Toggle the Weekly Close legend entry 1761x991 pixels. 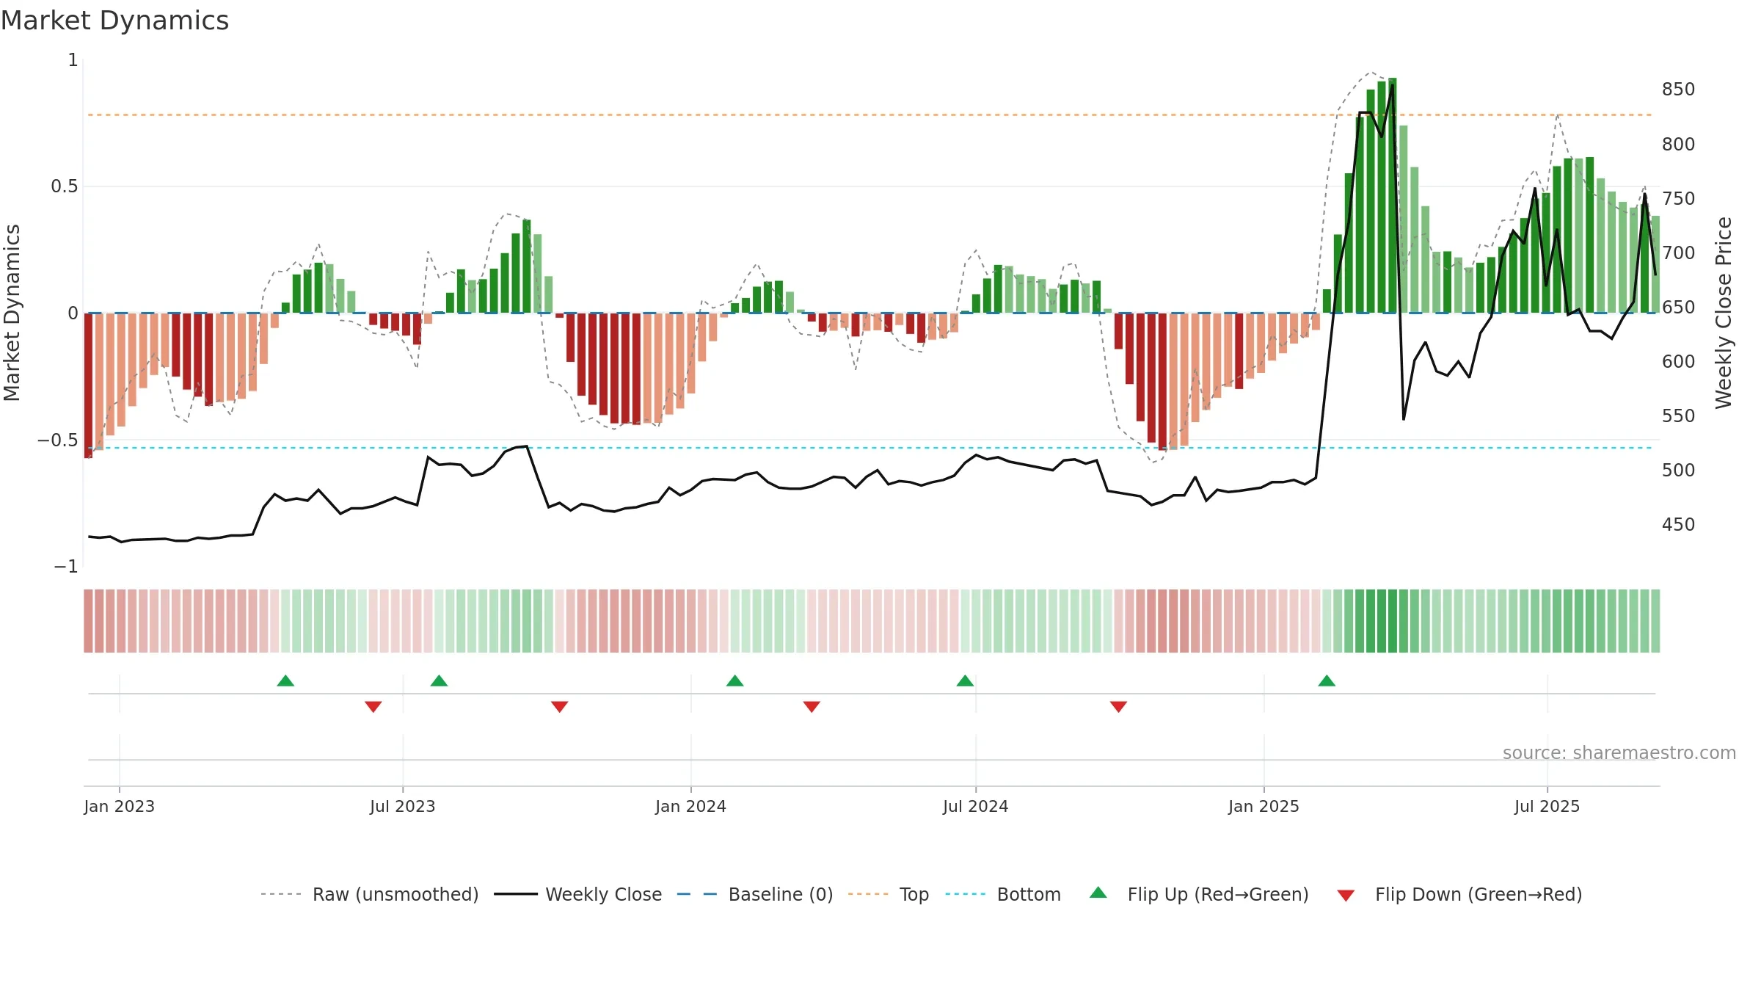[577, 894]
